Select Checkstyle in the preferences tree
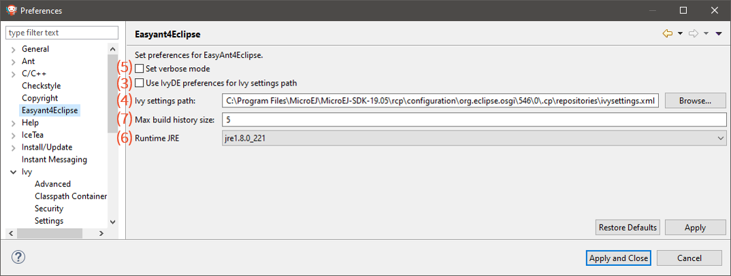Screen dimensions: 731x276 click(x=41, y=86)
